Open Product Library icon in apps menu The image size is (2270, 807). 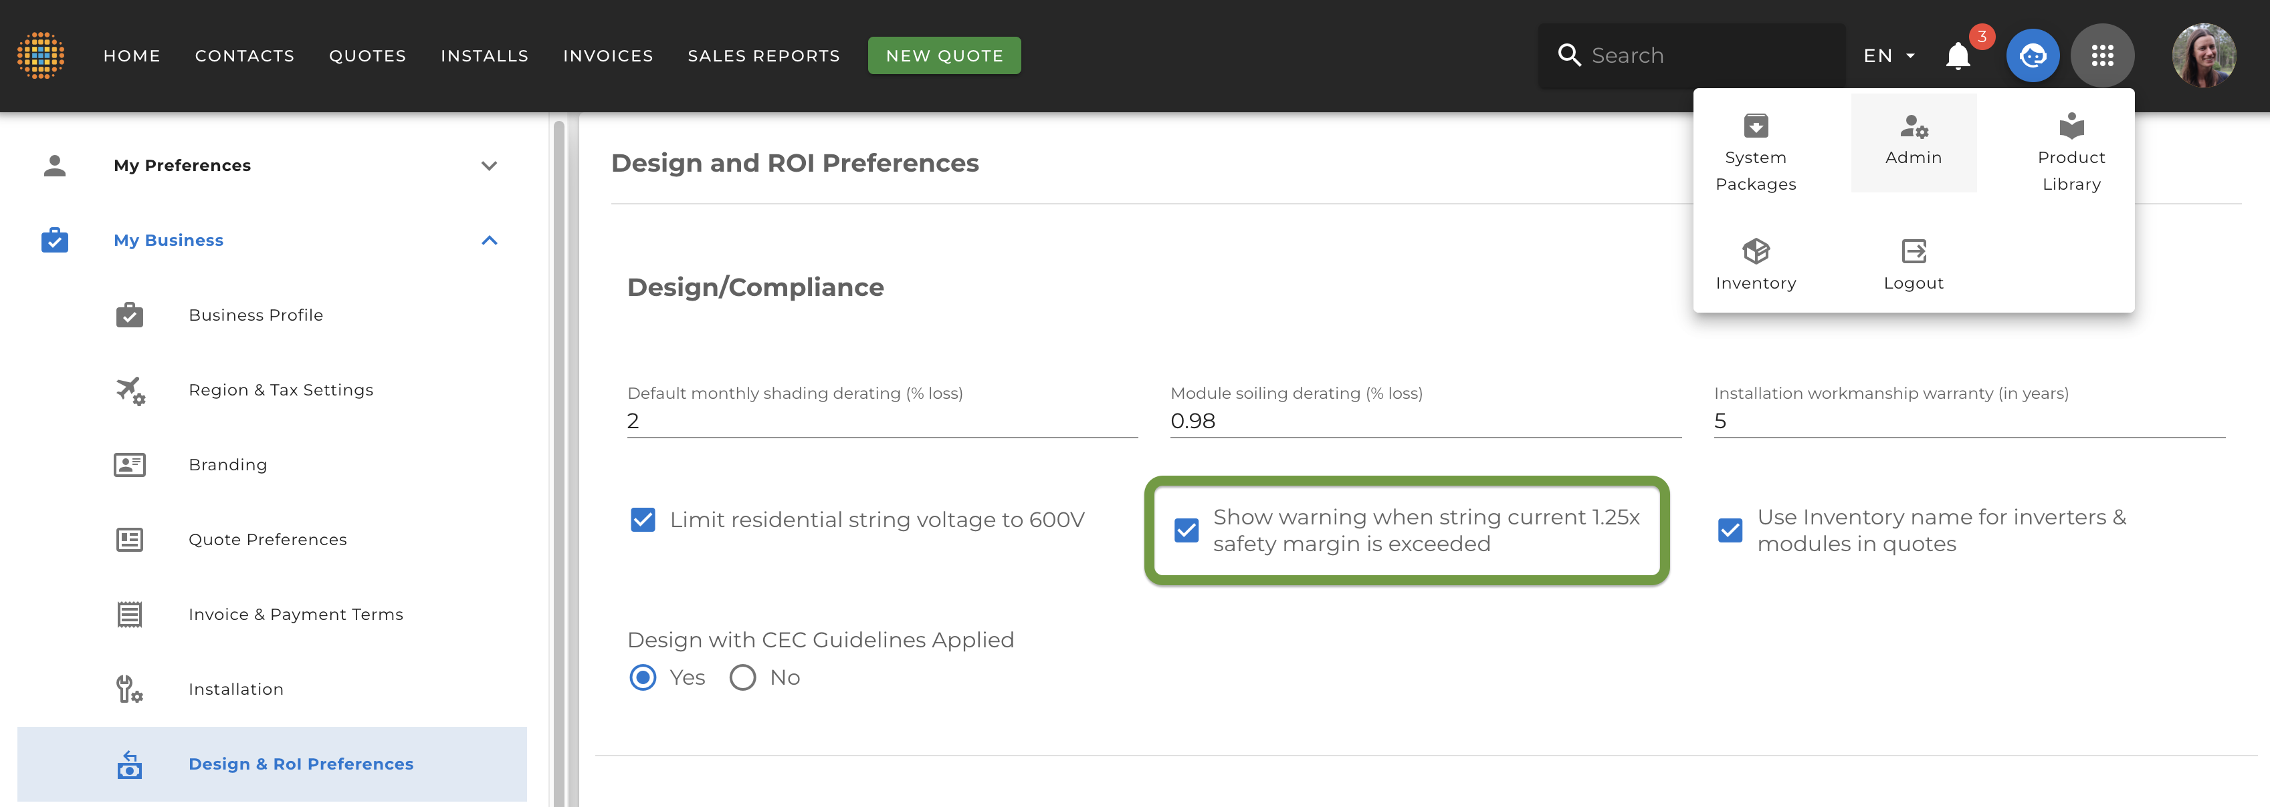(x=2071, y=126)
